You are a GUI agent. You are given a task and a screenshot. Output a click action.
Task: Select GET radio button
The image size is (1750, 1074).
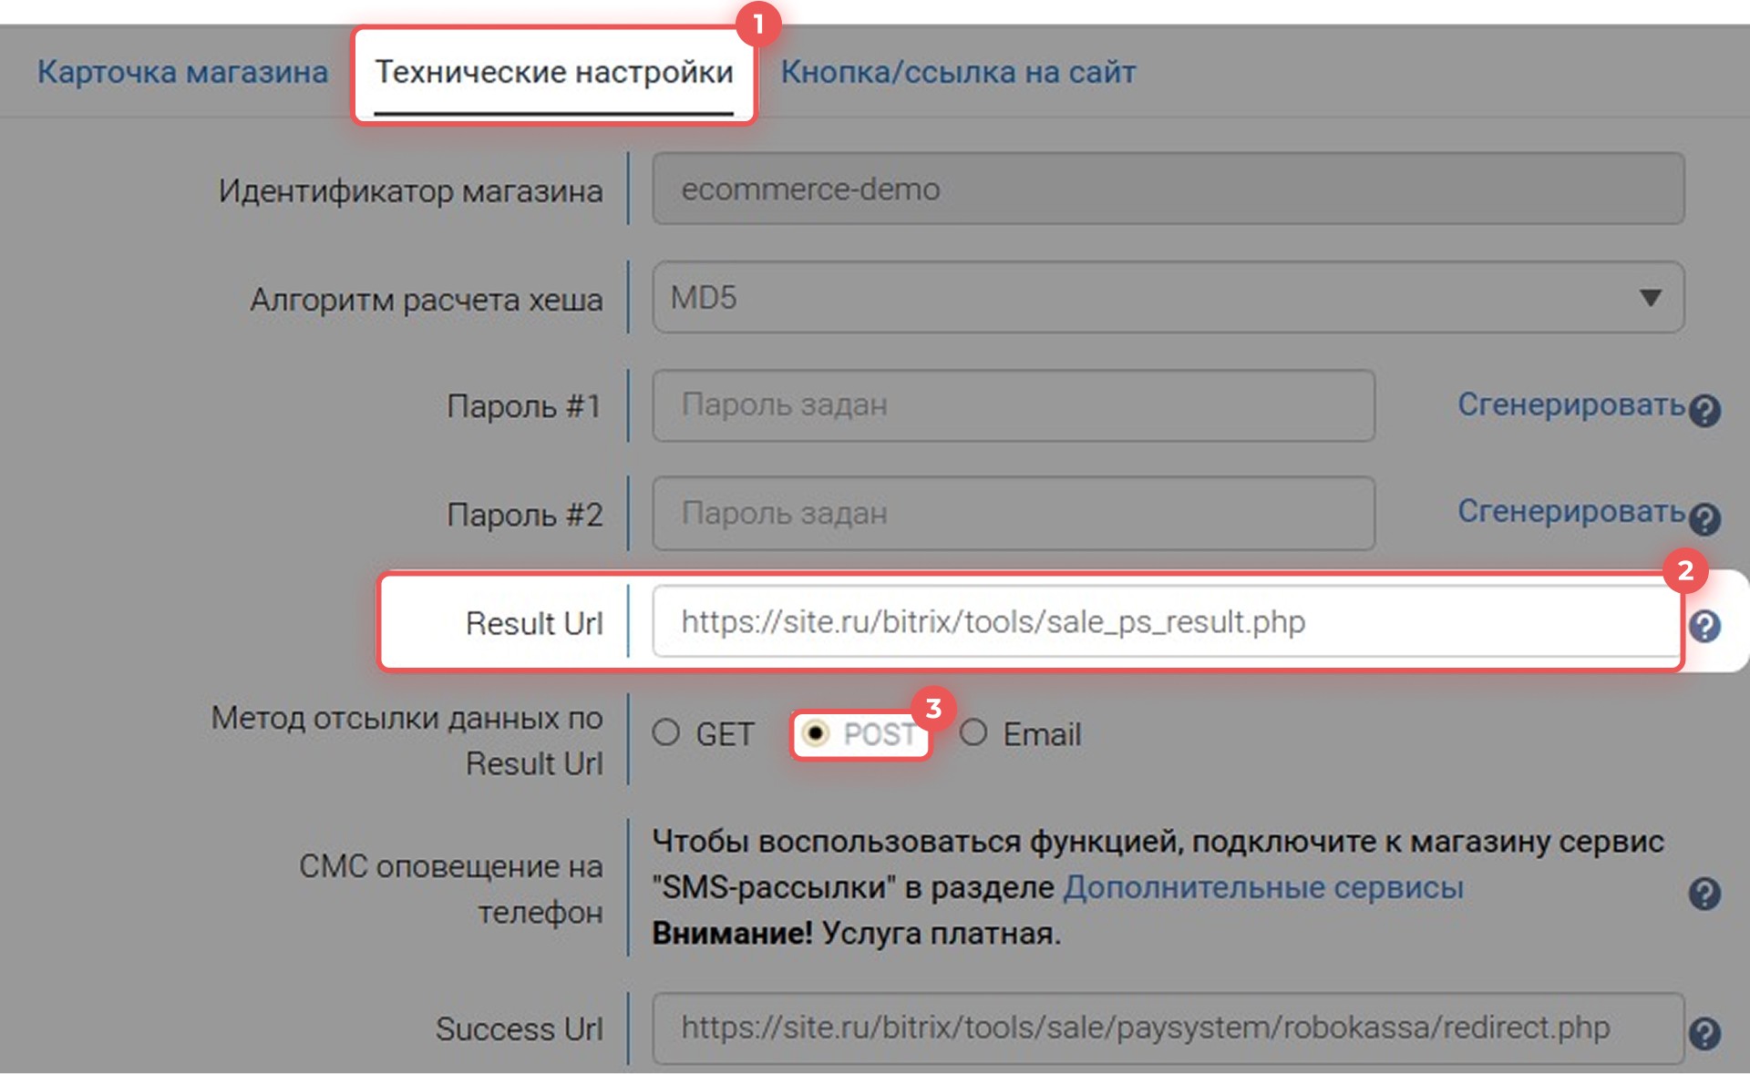[x=666, y=732]
